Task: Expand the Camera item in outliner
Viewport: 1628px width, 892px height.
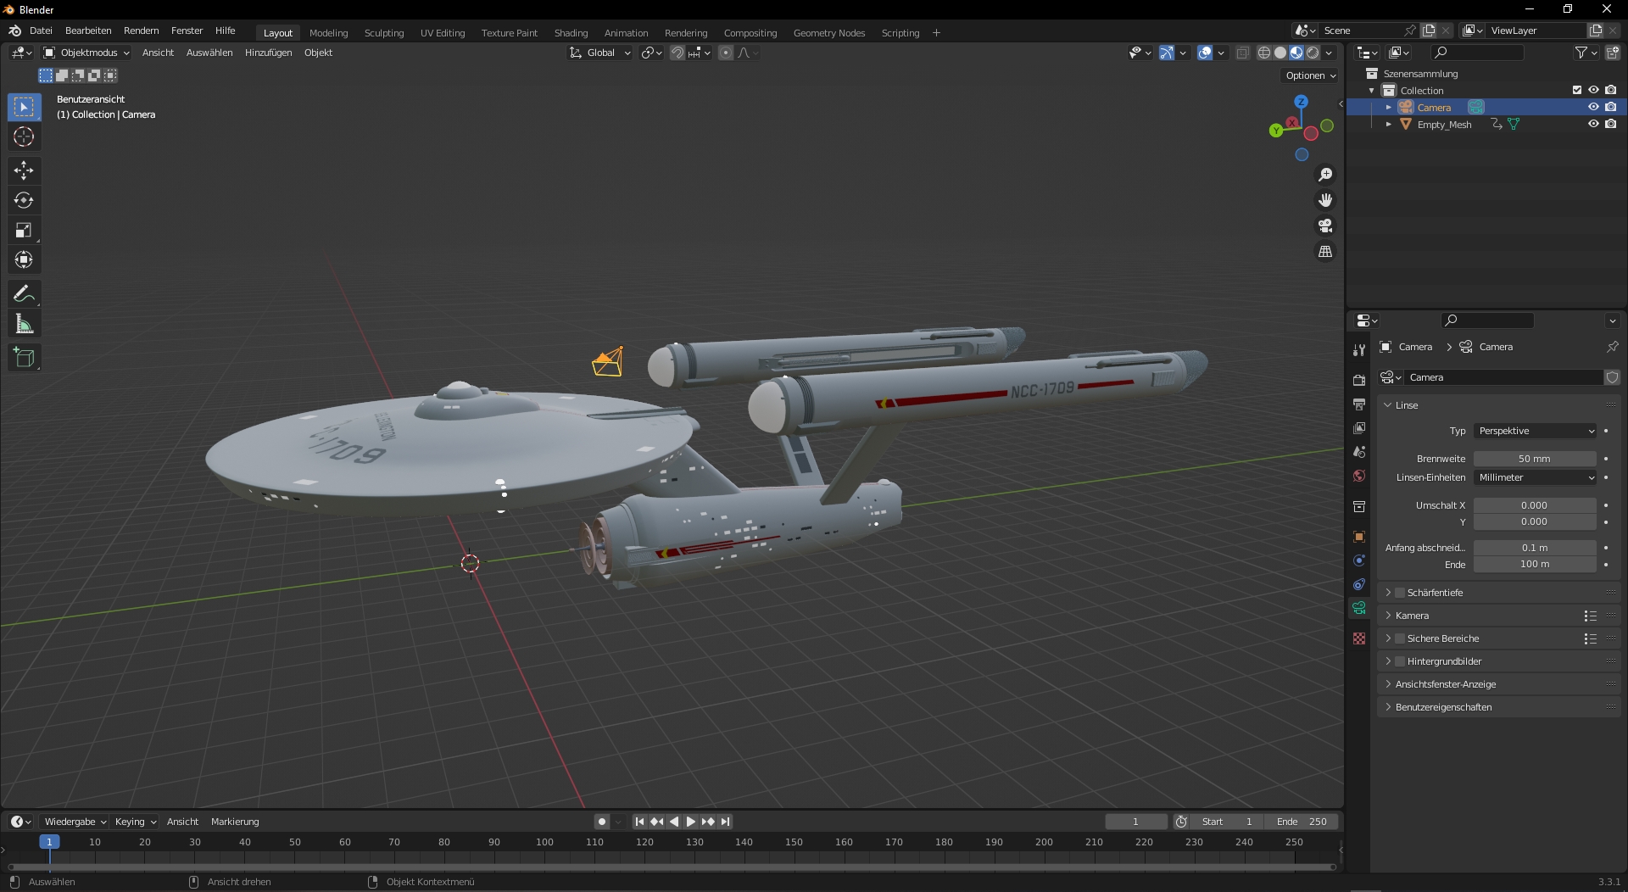Action: 1388,107
